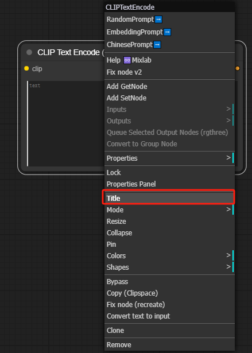Expand the Inputs submenu
The width and height of the screenshot is (252, 353).
tap(169, 110)
